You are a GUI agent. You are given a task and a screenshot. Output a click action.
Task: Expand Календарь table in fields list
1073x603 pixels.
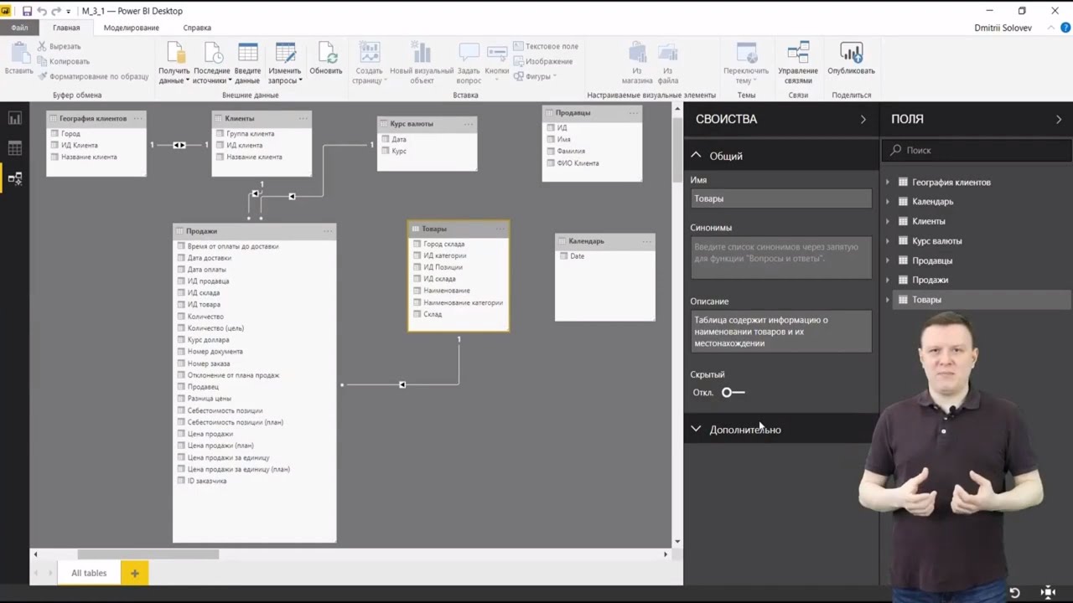888,201
